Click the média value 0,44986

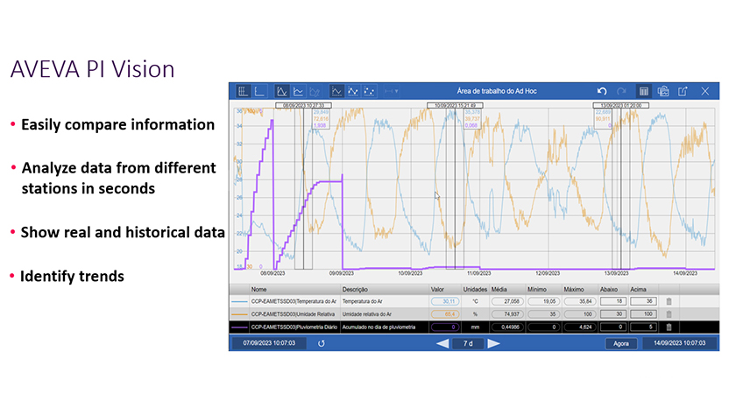click(x=507, y=327)
